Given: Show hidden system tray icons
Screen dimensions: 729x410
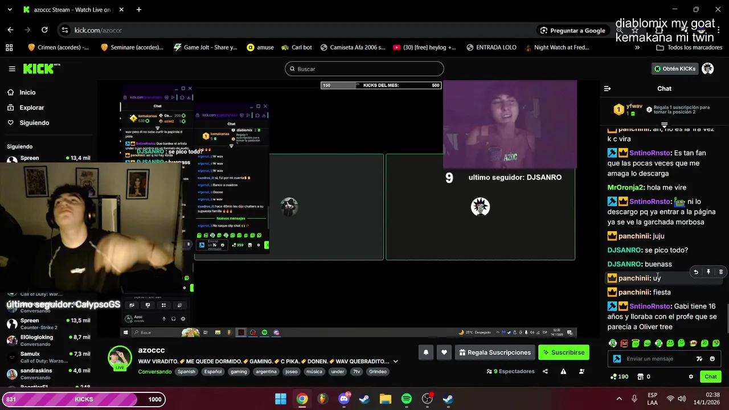Looking at the screenshot, I should point(619,399).
